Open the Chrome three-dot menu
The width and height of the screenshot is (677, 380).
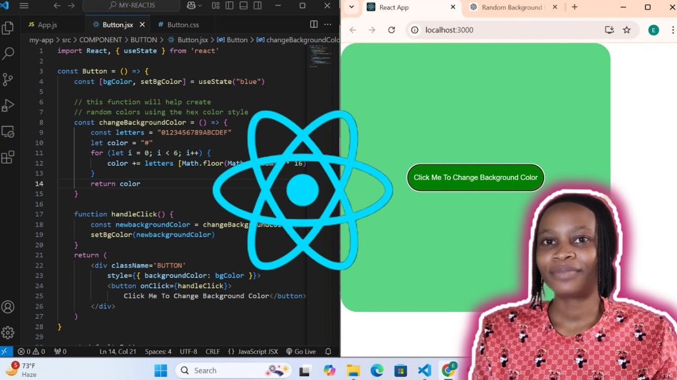pos(673,30)
